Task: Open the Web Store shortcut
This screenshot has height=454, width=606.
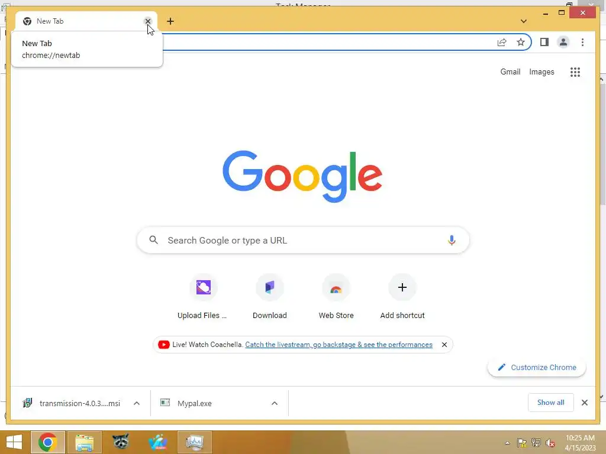Action: coord(336,296)
